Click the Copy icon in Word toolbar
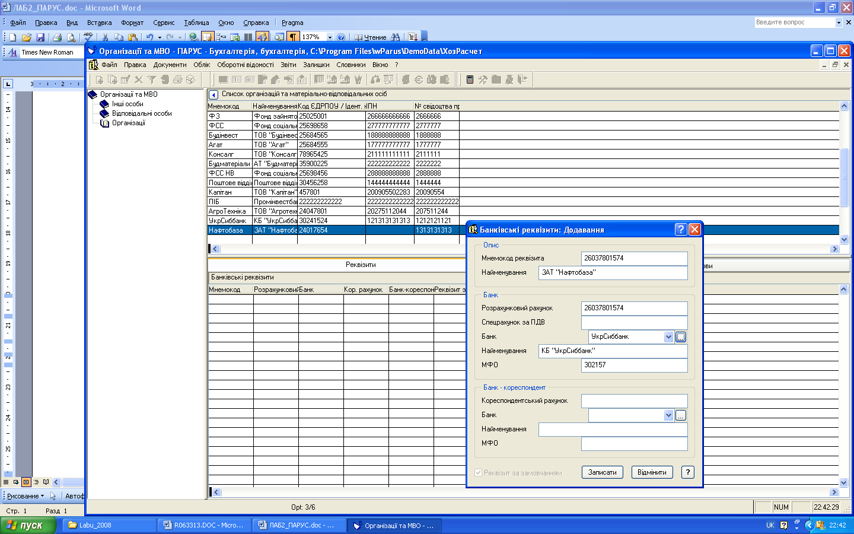The image size is (854, 534). pyautogui.click(x=119, y=37)
